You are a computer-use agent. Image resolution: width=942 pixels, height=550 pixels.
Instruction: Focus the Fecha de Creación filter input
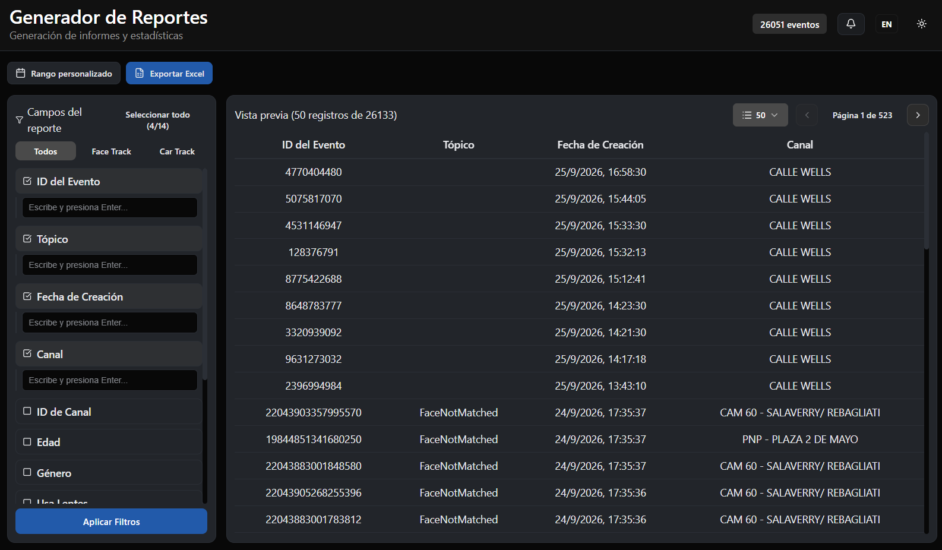click(110, 323)
